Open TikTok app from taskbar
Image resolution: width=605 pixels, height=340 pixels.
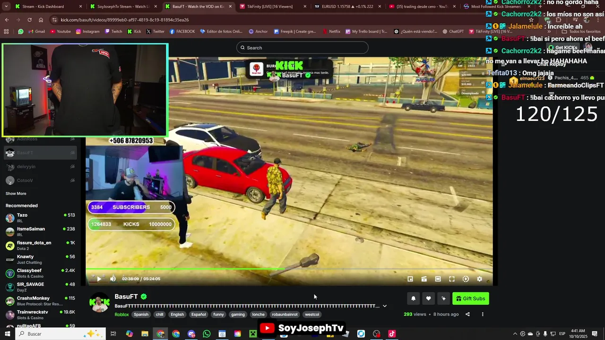click(392, 334)
